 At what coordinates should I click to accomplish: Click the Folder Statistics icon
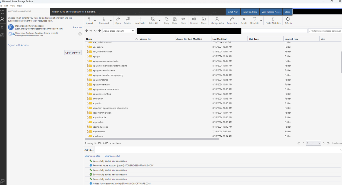pyautogui.click(x=273, y=21)
